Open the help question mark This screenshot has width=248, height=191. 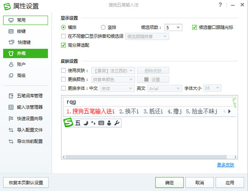(220, 5)
